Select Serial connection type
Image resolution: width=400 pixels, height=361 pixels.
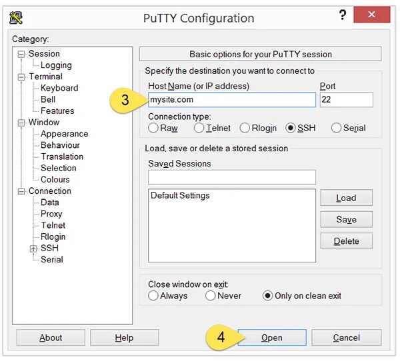coord(336,128)
